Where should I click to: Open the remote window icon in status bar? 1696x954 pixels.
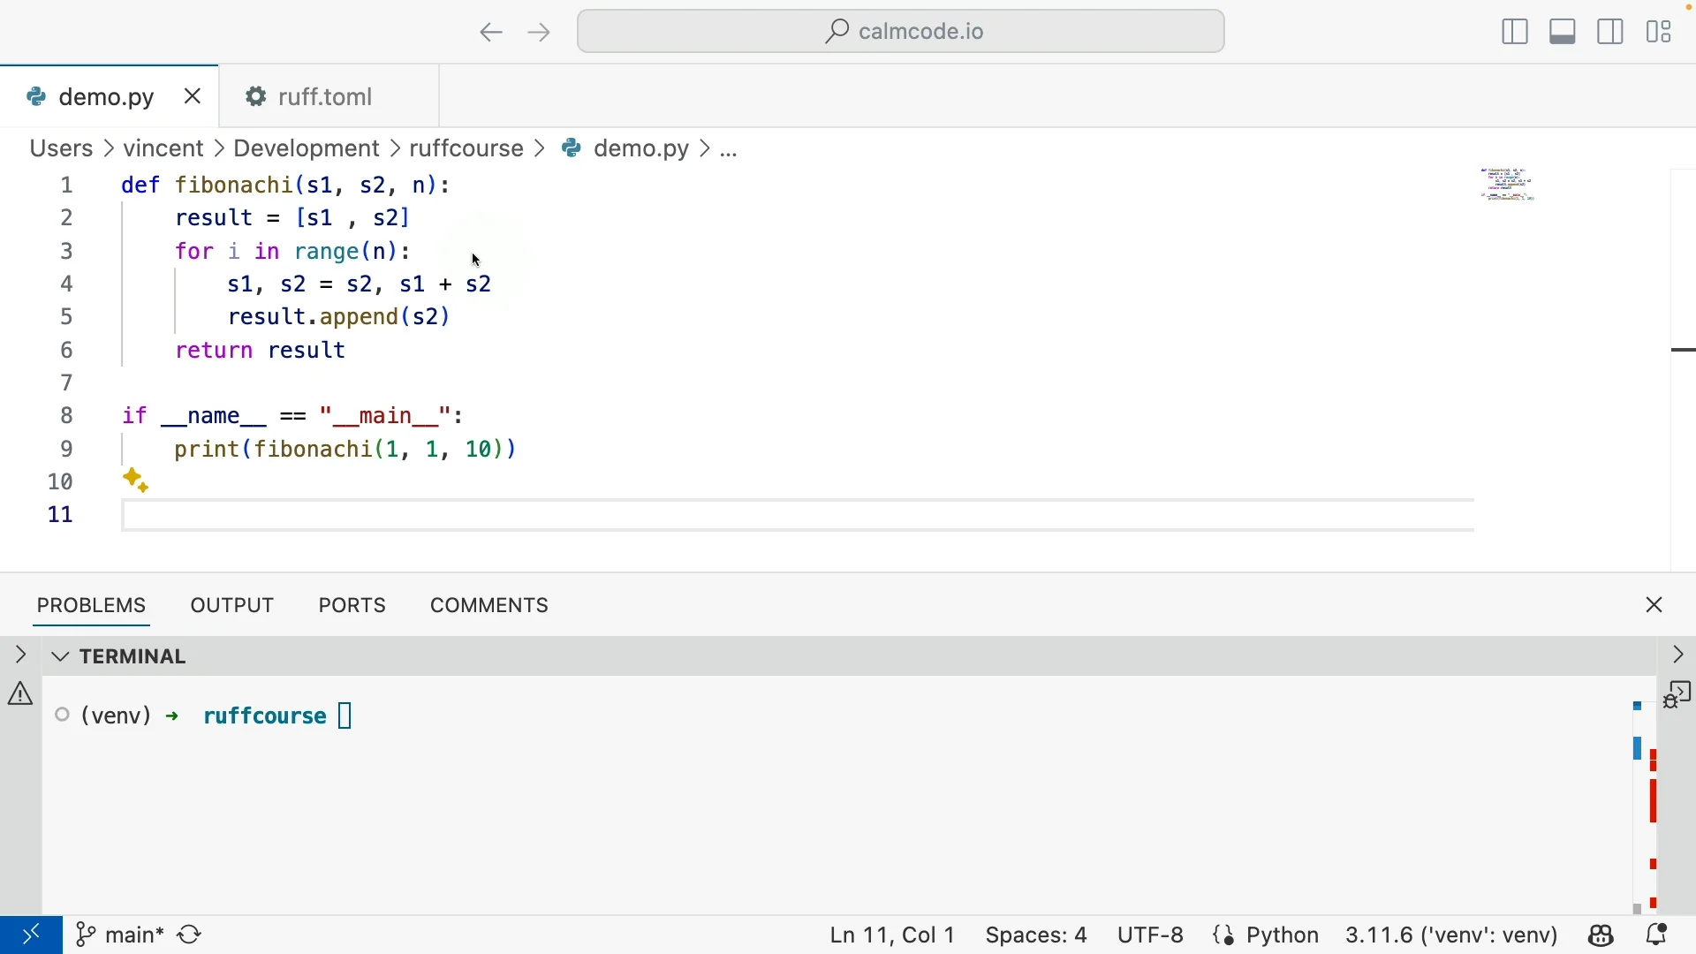click(x=31, y=935)
